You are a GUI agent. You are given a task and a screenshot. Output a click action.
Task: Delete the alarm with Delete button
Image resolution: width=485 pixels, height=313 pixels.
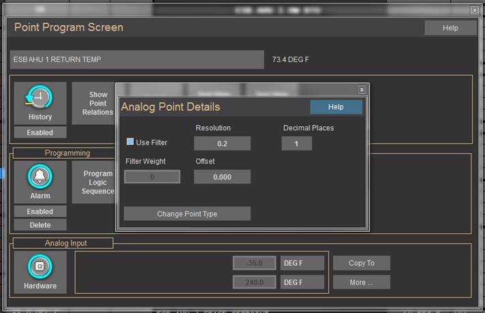click(40, 225)
